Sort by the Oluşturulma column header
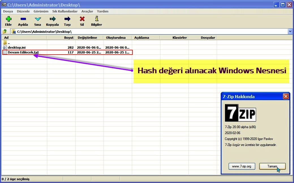The width and height of the screenshot is (294, 183). coord(117,38)
